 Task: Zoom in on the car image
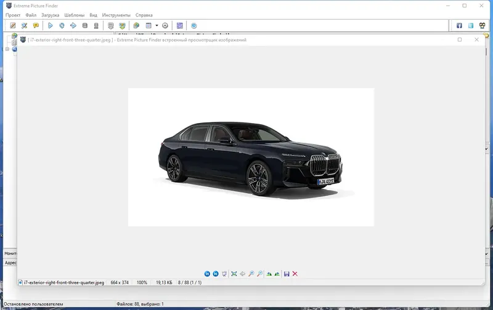click(x=251, y=274)
